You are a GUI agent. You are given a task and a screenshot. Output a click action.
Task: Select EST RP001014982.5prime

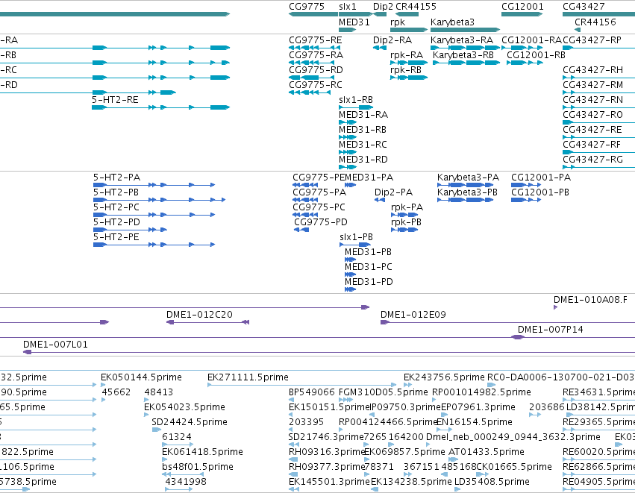[x=434, y=400]
